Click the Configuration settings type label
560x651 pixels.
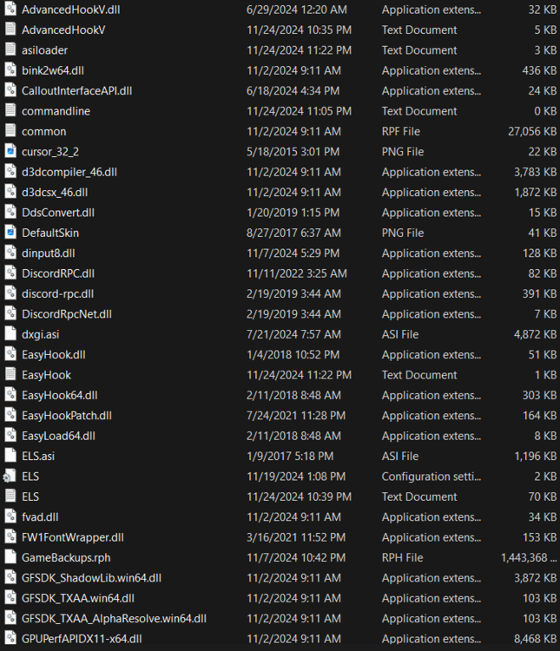coord(432,477)
